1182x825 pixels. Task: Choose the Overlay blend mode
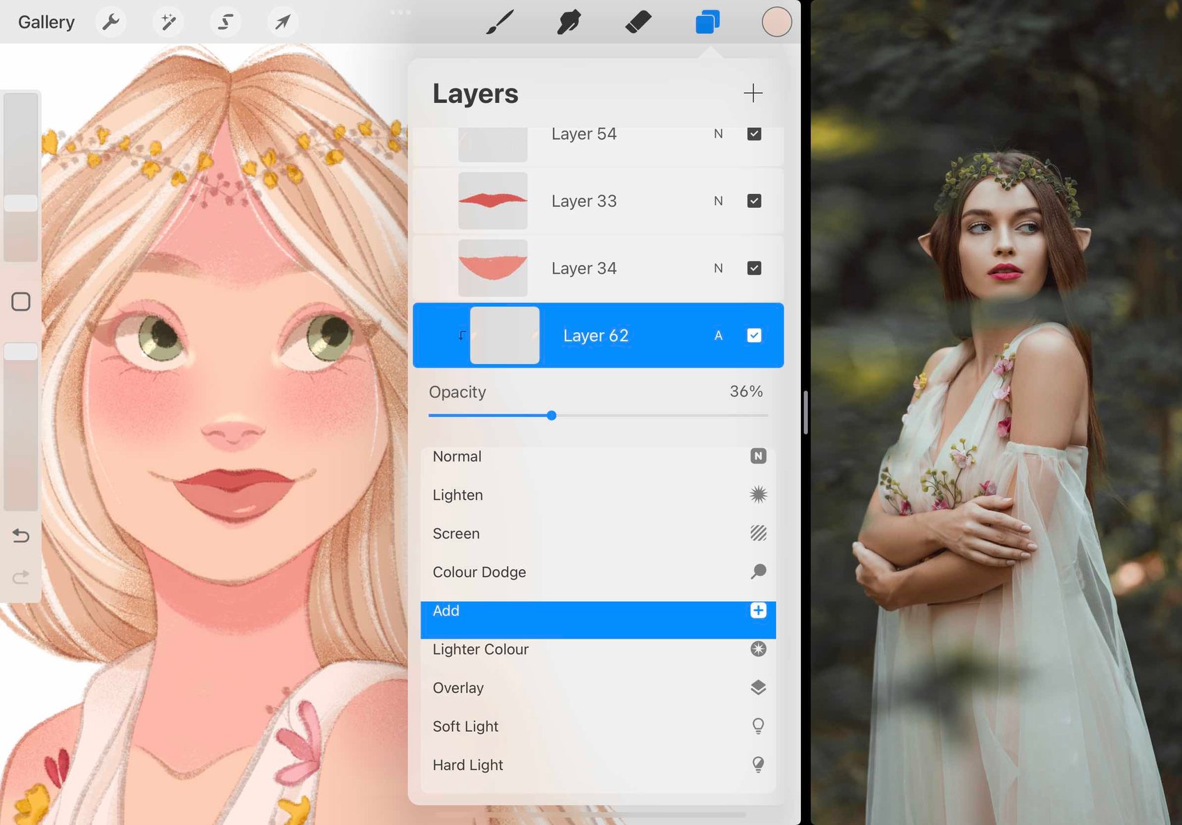coord(598,688)
